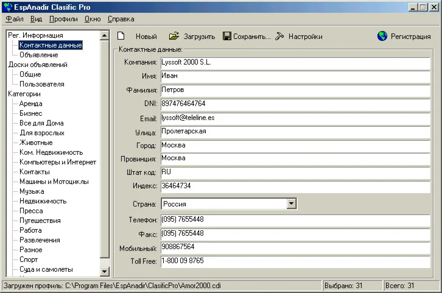This screenshot has width=442, height=293.
Task: Select Общие under Доски объявлений
Action: coord(30,74)
